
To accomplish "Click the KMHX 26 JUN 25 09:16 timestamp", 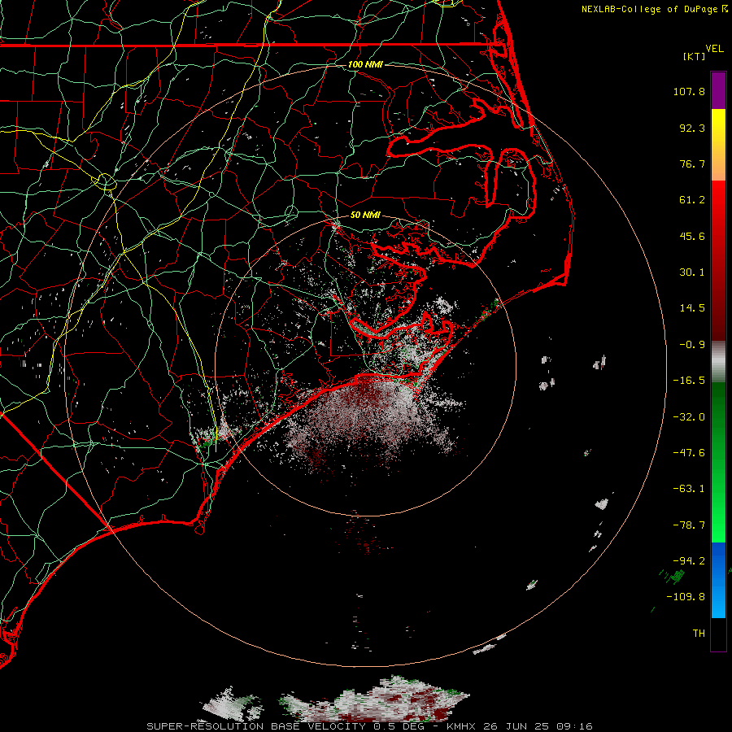I will [520, 726].
